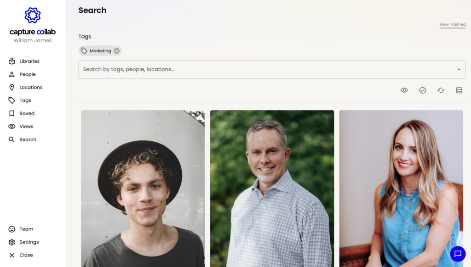The width and height of the screenshot is (471, 267).
Task: Click the search by tags input field
Action: pos(272,70)
